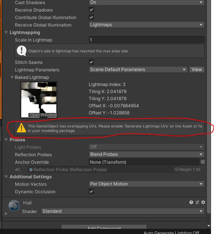The width and height of the screenshot is (214, 234).
Task: Collapse the Lightmapping section
Action: (6, 33)
